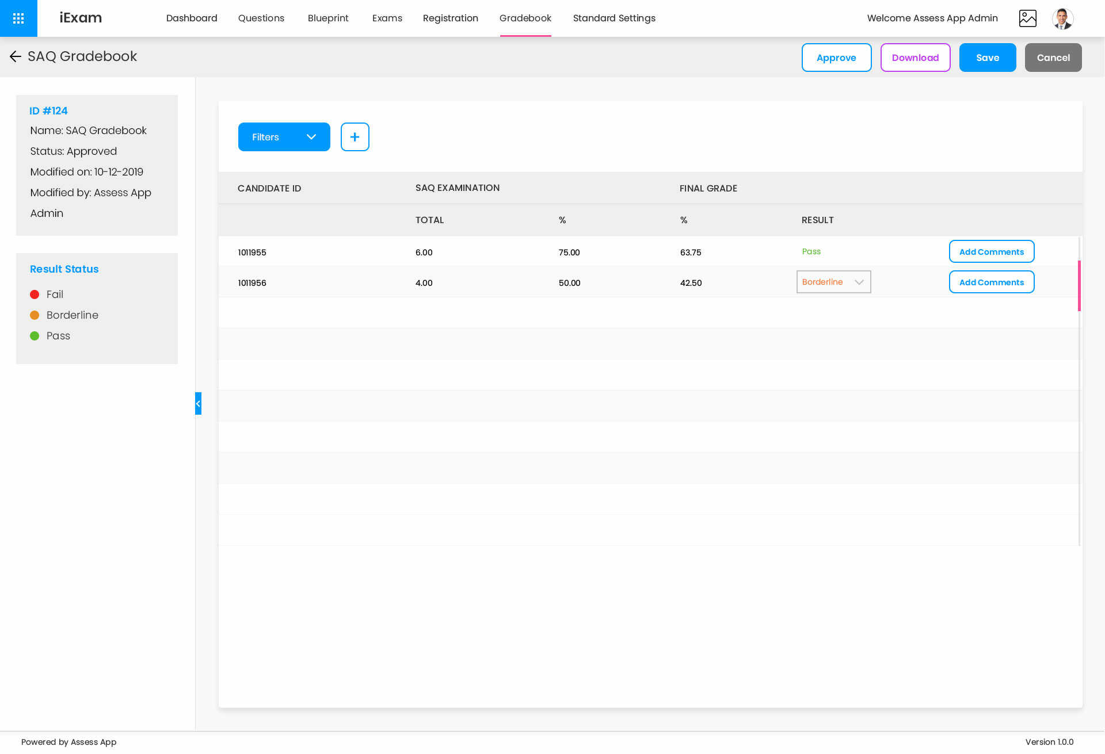Open the apps grid menu icon

click(18, 18)
